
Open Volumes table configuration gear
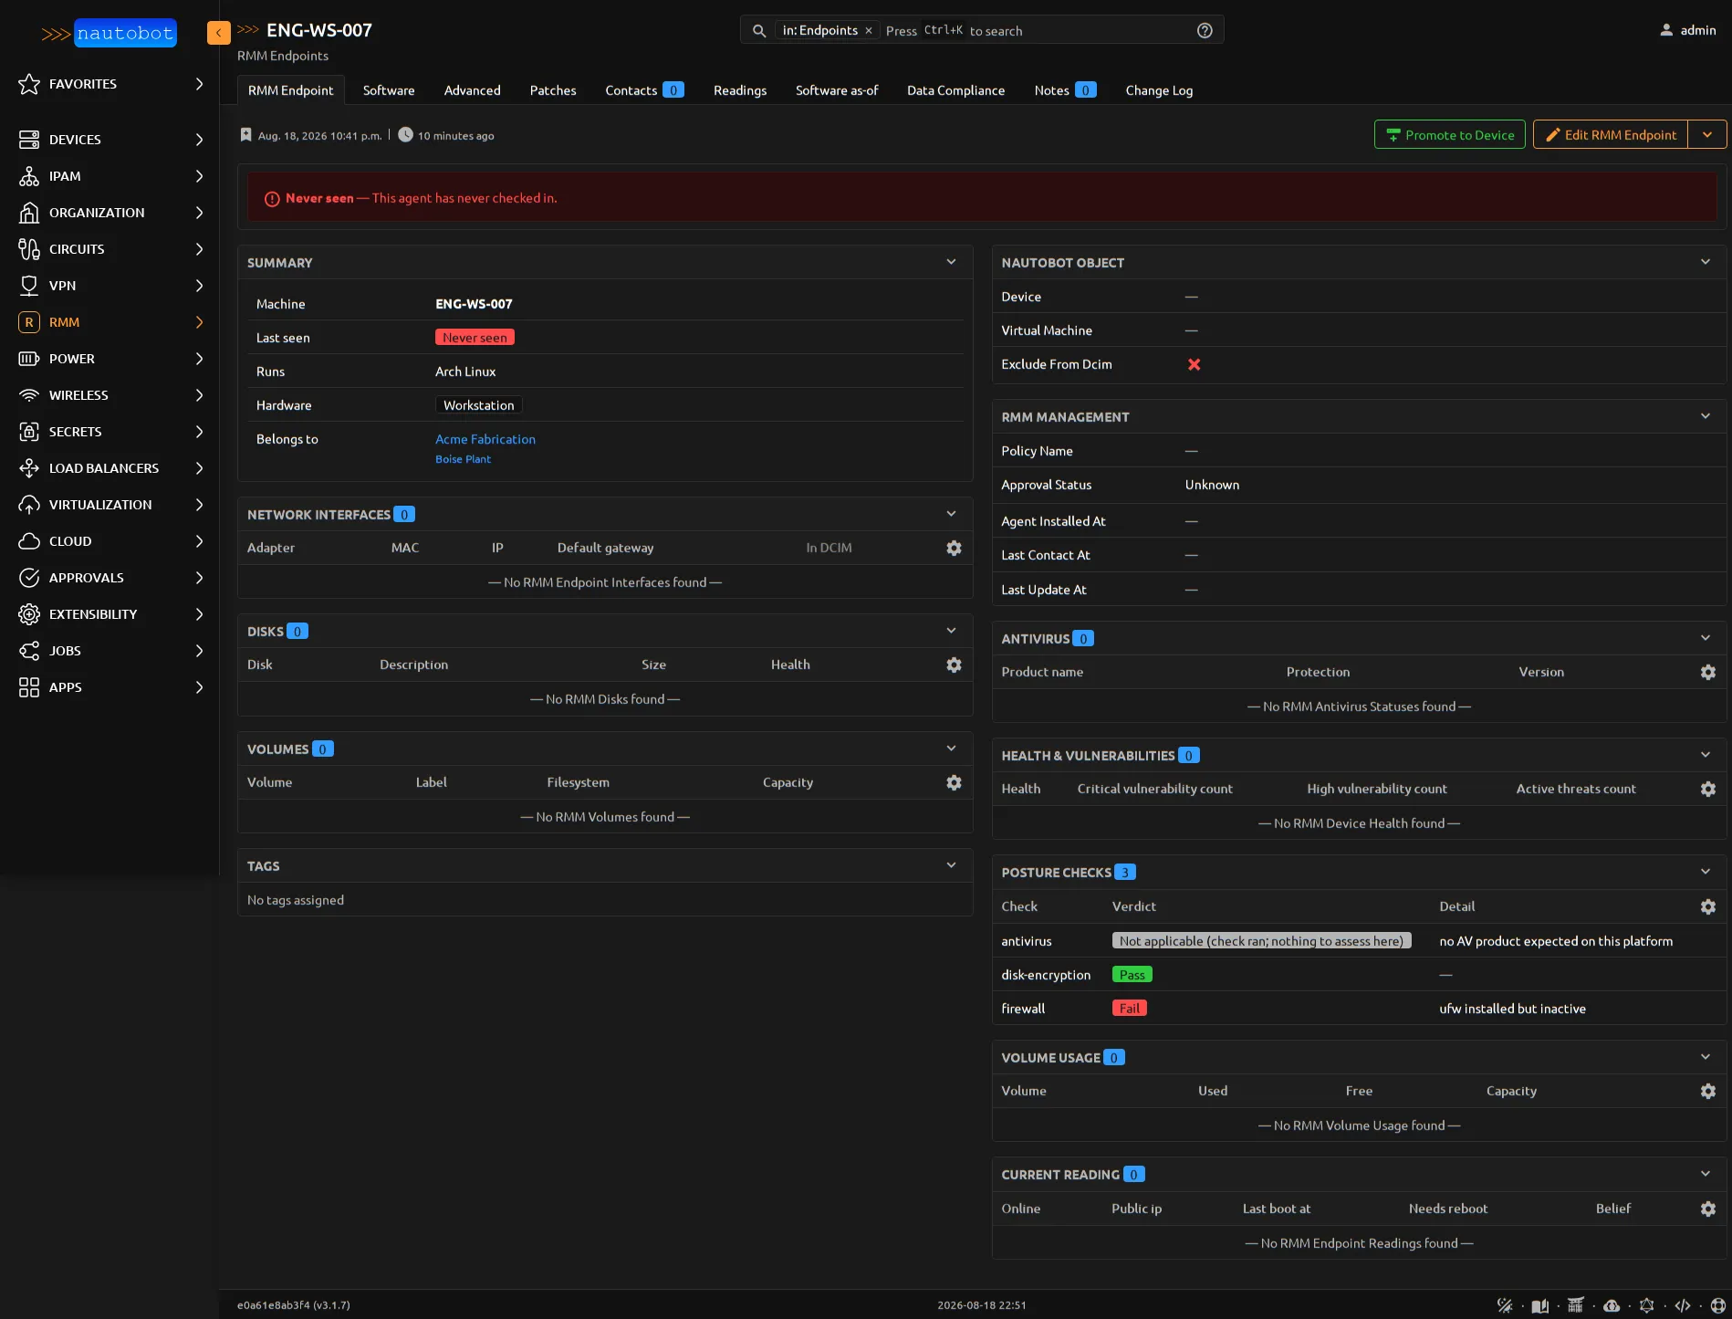pos(954,782)
